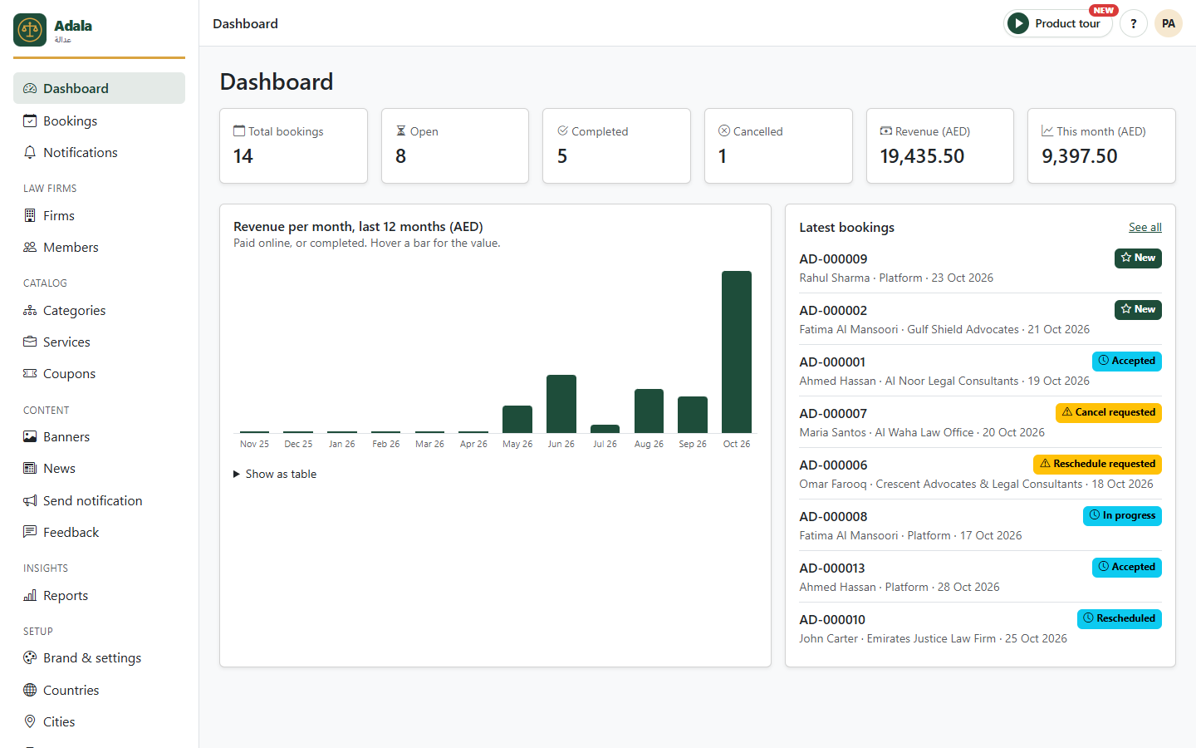Open booking AD-000002
This screenshot has height=748, width=1196.
pos(833,310)
